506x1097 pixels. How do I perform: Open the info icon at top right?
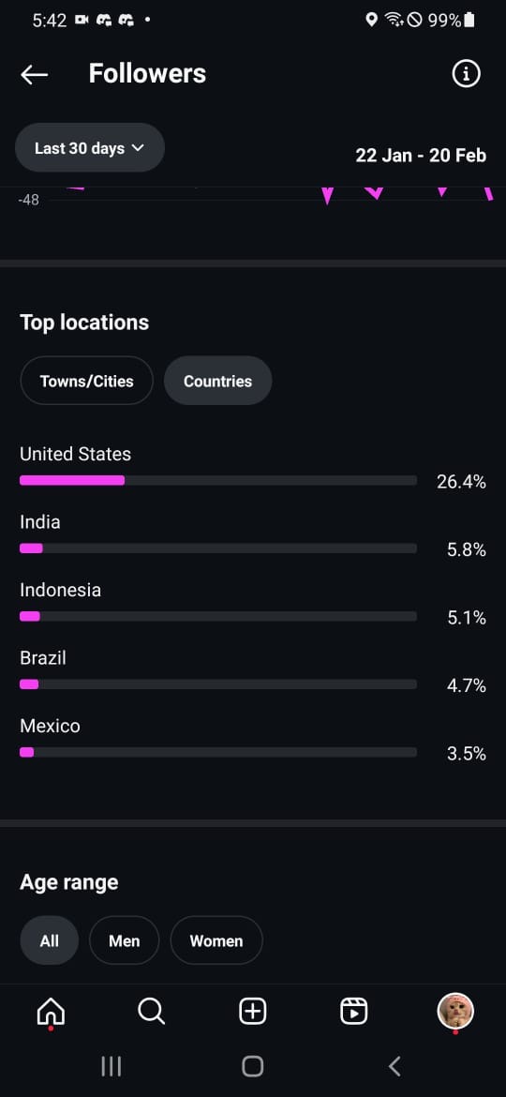(x=466, y=73)
